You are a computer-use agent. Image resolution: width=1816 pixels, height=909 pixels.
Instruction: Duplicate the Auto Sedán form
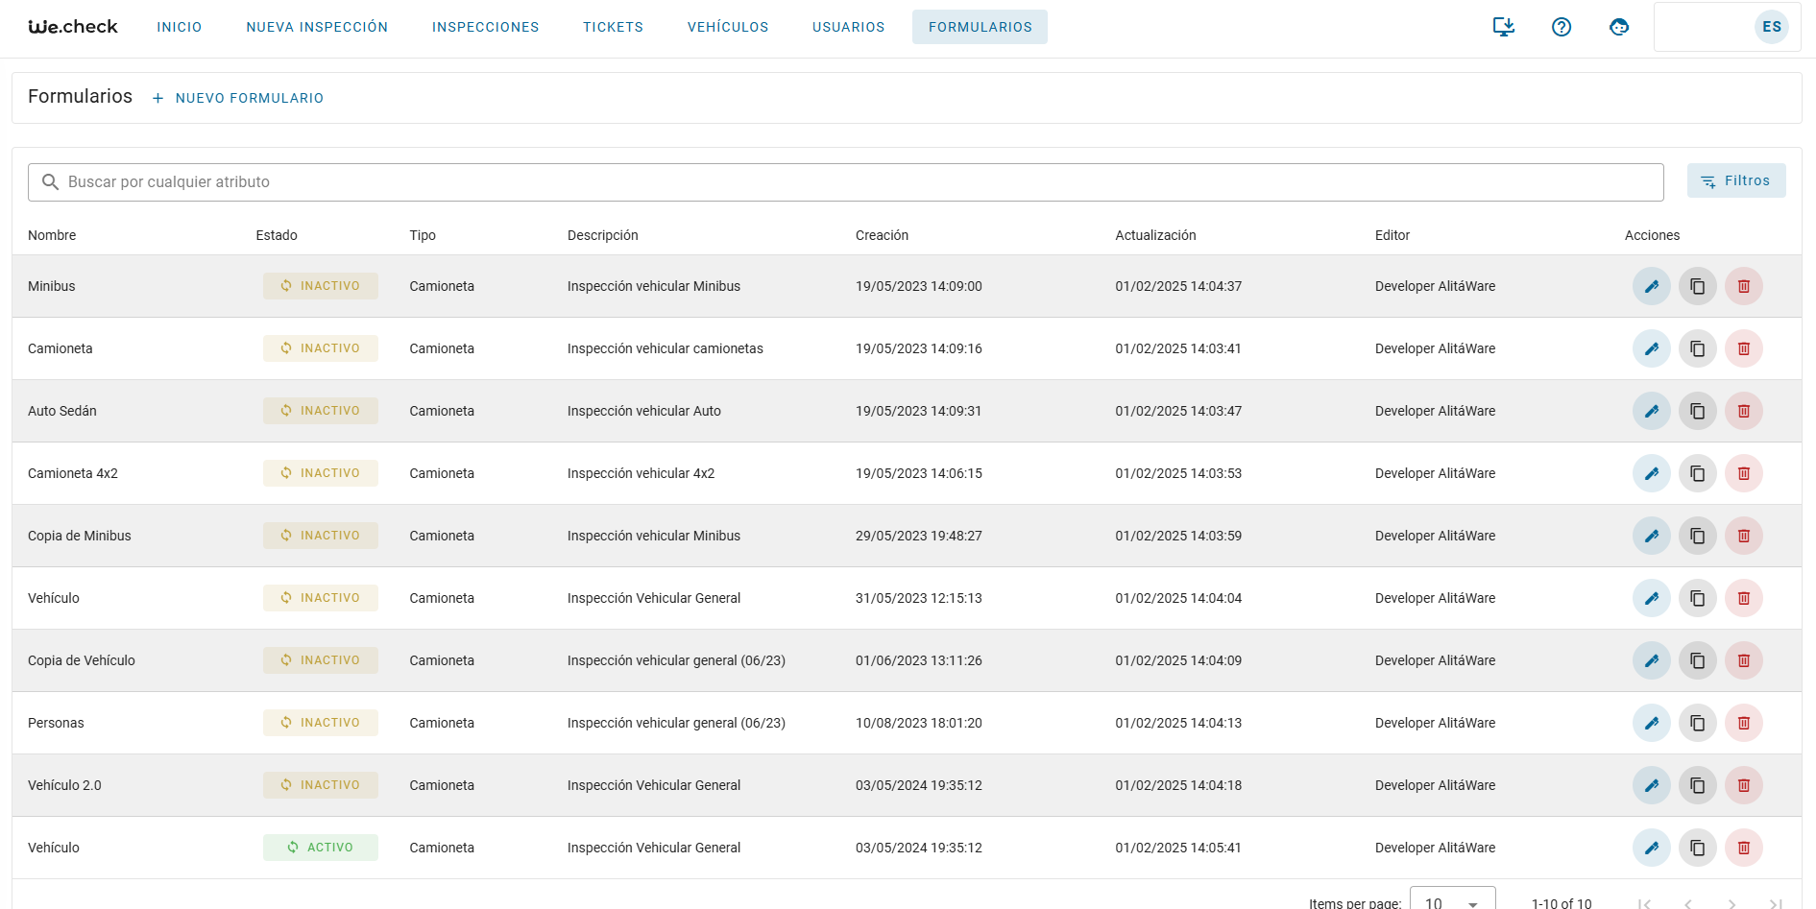click(1697, 411)
